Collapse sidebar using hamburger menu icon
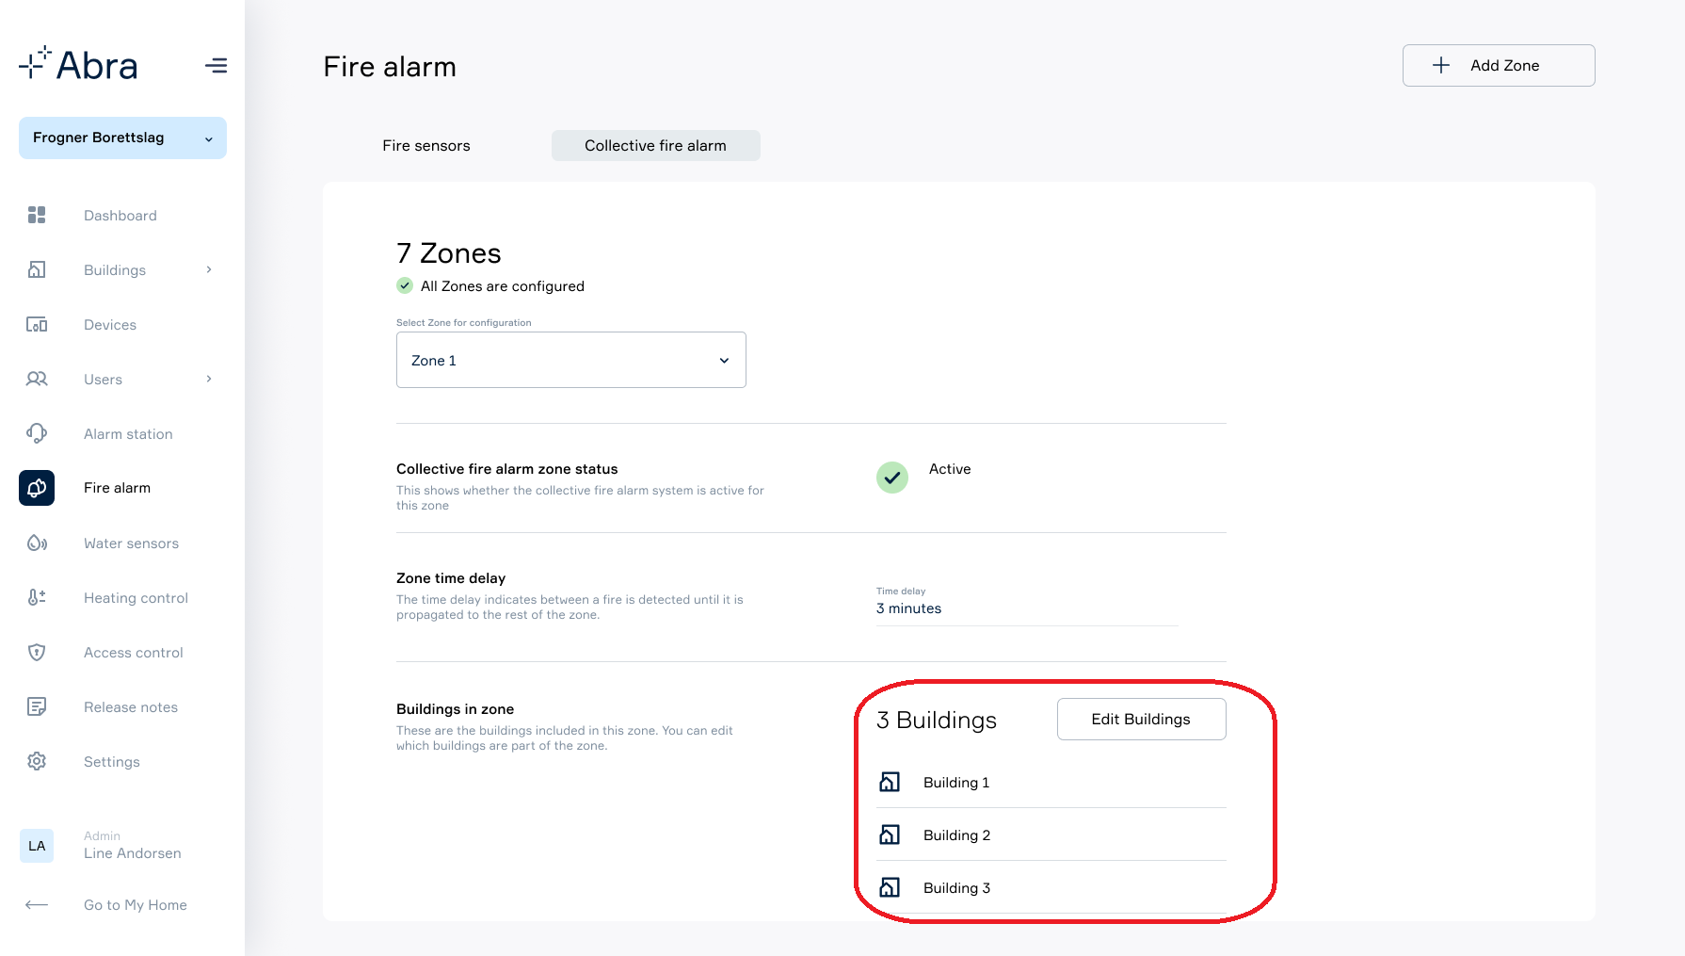This screenshot has width=1685, height=956. tap(216, 66)
